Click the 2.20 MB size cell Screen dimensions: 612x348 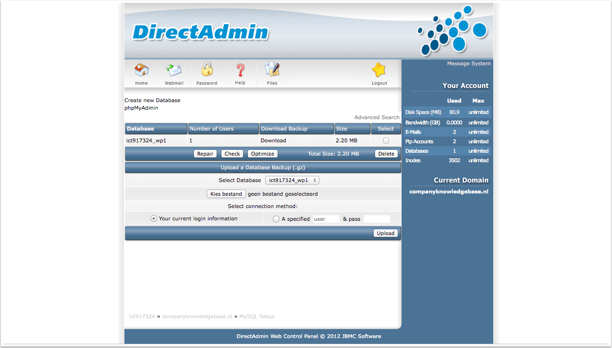(x=347, y=140)
